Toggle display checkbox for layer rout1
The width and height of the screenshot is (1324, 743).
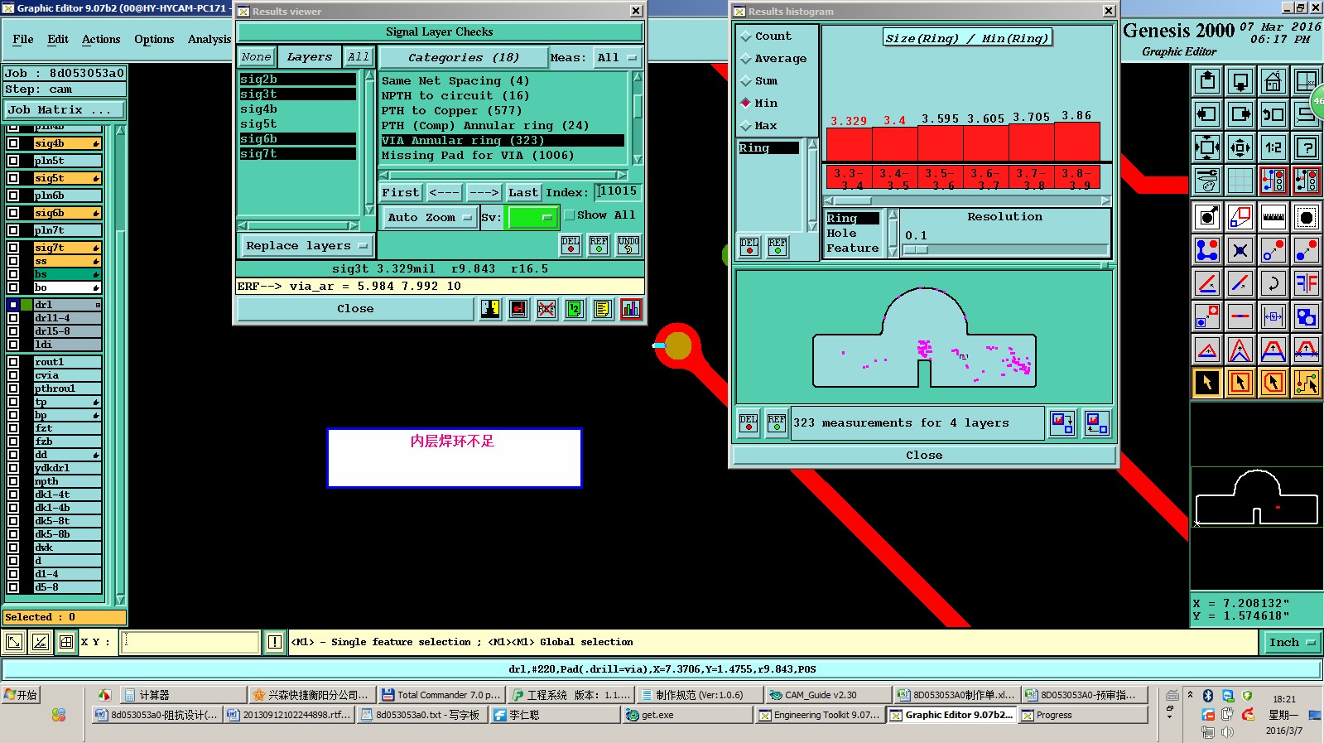[13, 362]
